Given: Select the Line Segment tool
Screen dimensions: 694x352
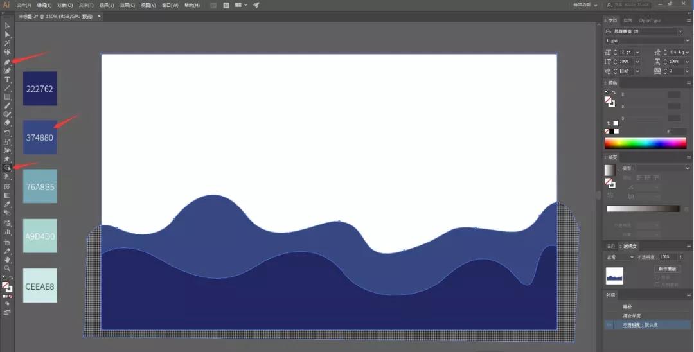Looking at the screenshot, I should coord(7,89).
